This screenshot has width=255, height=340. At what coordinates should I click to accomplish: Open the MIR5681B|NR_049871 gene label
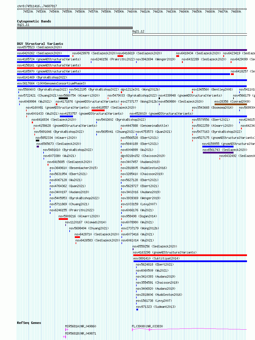click(x=81, y=333)
